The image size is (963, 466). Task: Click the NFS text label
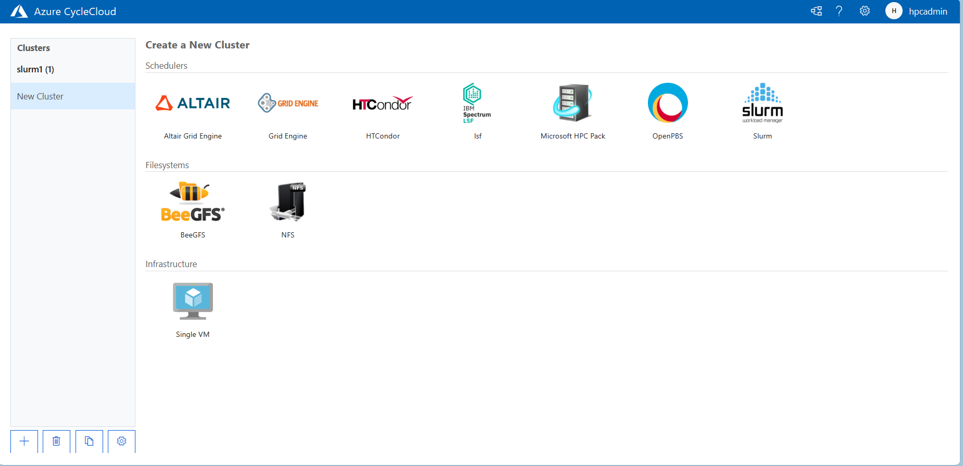(288, 235)
